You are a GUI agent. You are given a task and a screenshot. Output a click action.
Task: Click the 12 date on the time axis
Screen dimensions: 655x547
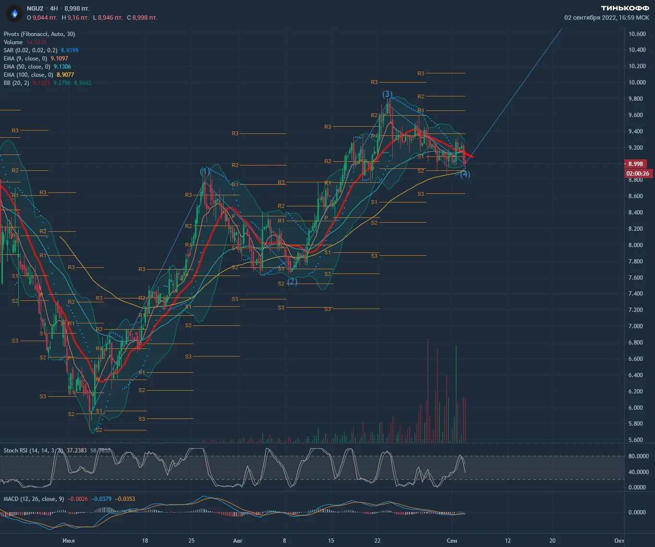pyautogui.click(x=508, y=540)
